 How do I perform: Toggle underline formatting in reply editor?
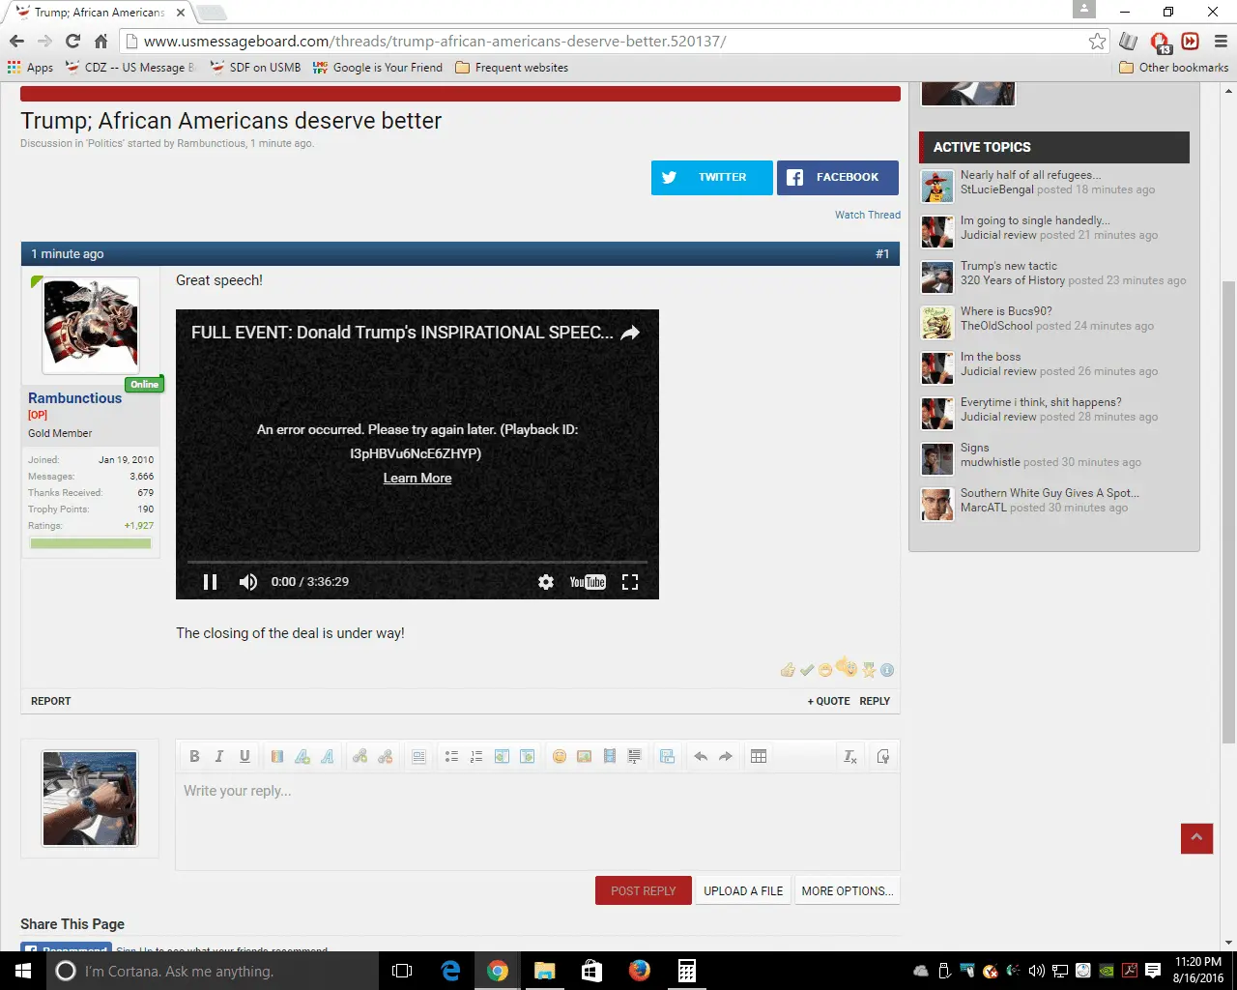tap(245, 756)
